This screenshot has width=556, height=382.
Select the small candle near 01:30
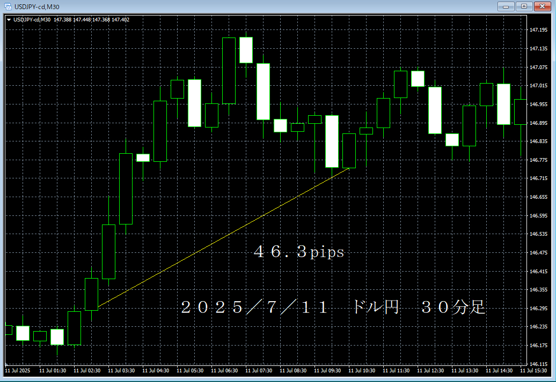40,335
